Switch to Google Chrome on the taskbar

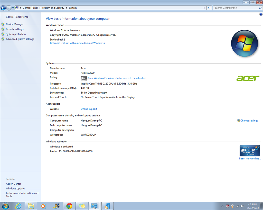pos(69,206)
